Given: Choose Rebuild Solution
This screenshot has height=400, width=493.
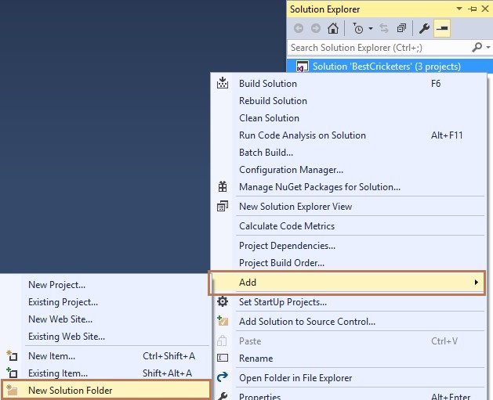Looking at the screenshot, I should pyautogui.click(x=349, y=101).
